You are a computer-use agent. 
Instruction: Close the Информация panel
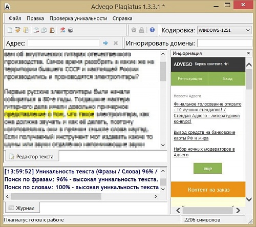(248, 53)
